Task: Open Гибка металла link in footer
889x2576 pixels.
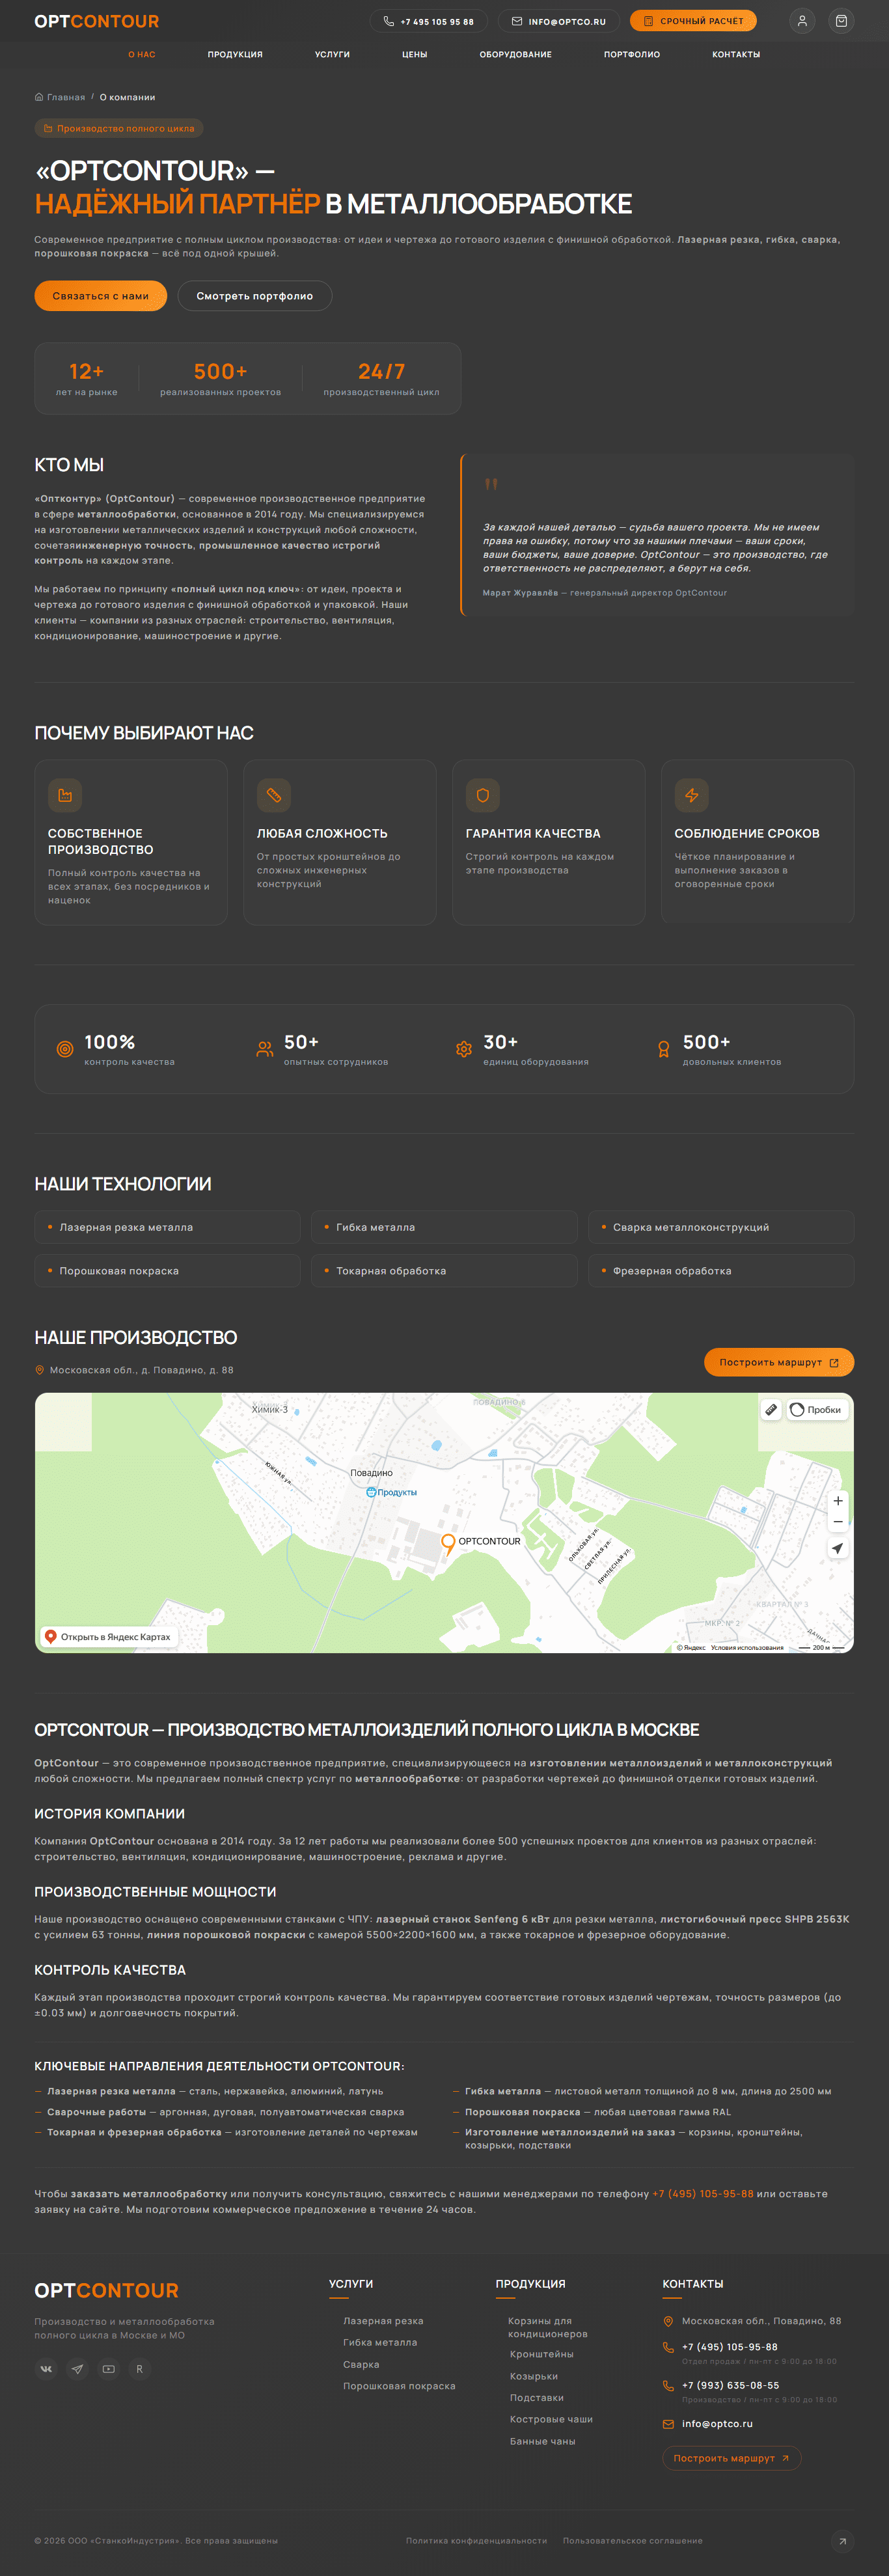Action: pos(380,2342)
